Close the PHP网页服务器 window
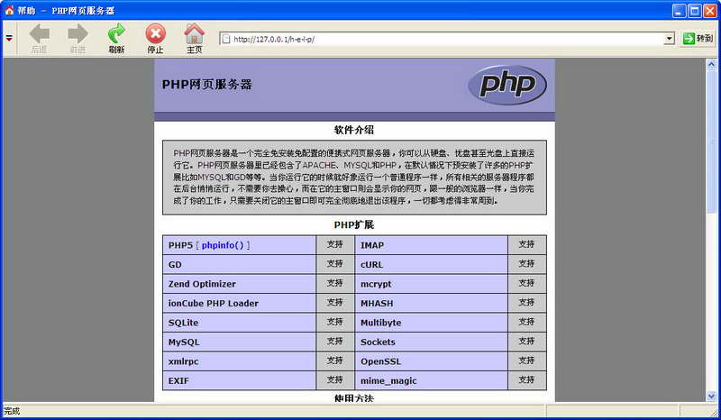 coord(710,11)
